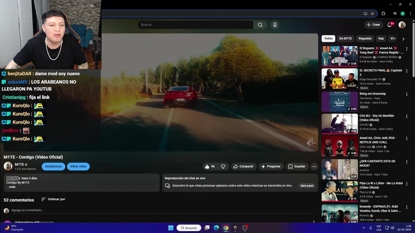
Task: Select the Rap filter chip
Action: pyautogui.click(x=381, y=39)
